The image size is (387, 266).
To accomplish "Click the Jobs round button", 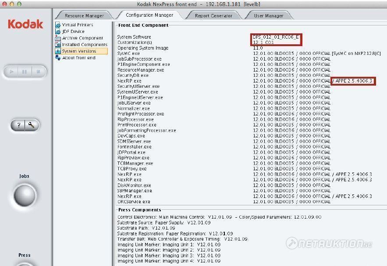I will pyautogui.click(x=25, y=195).
